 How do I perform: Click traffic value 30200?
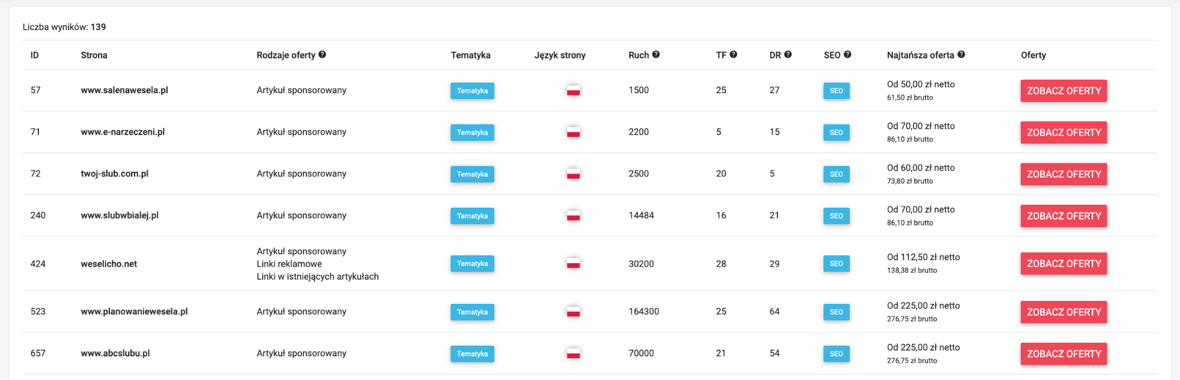pos(641,264)
